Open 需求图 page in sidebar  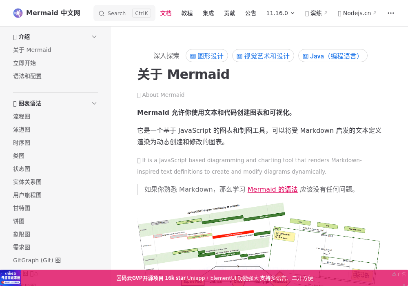tap(22, 247)
